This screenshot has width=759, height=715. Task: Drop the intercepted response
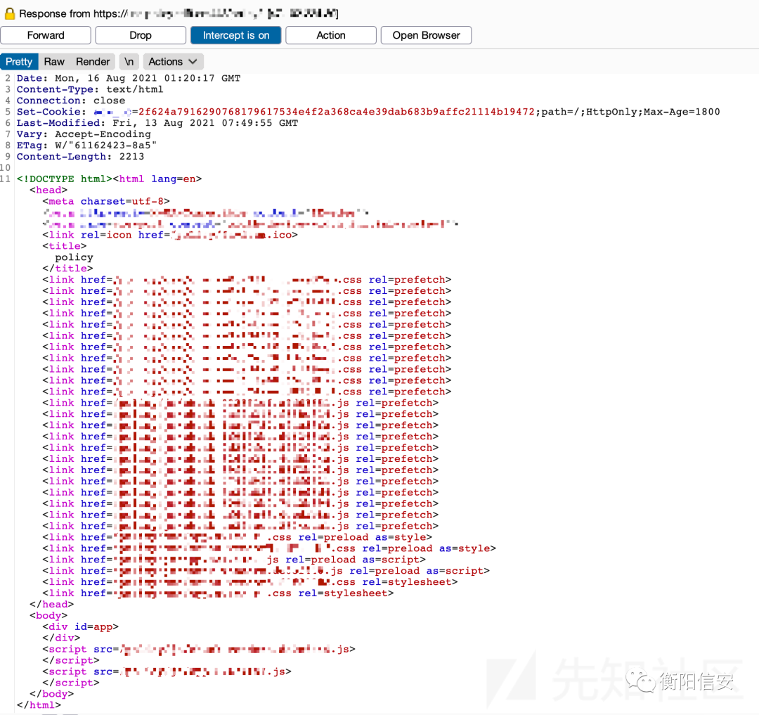(141, 35)
